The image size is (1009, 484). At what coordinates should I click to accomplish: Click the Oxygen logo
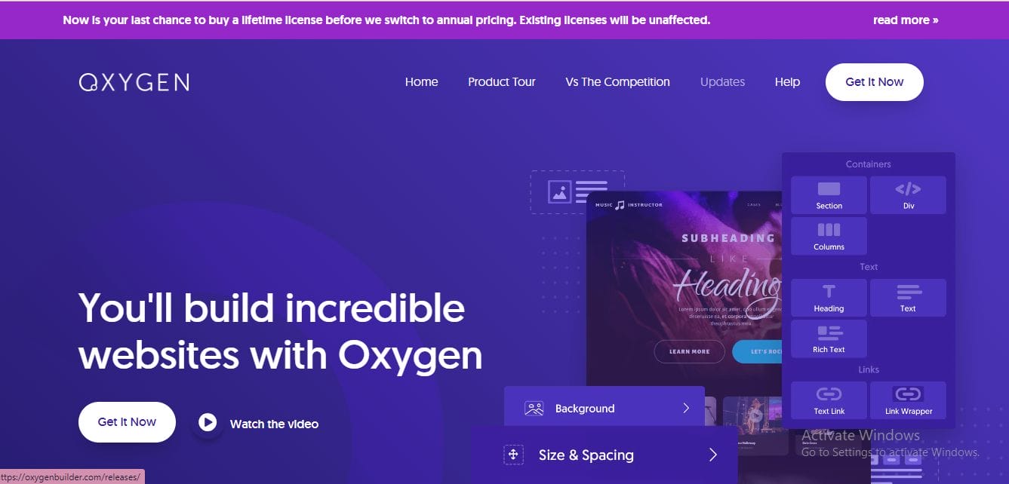point(134,82)
